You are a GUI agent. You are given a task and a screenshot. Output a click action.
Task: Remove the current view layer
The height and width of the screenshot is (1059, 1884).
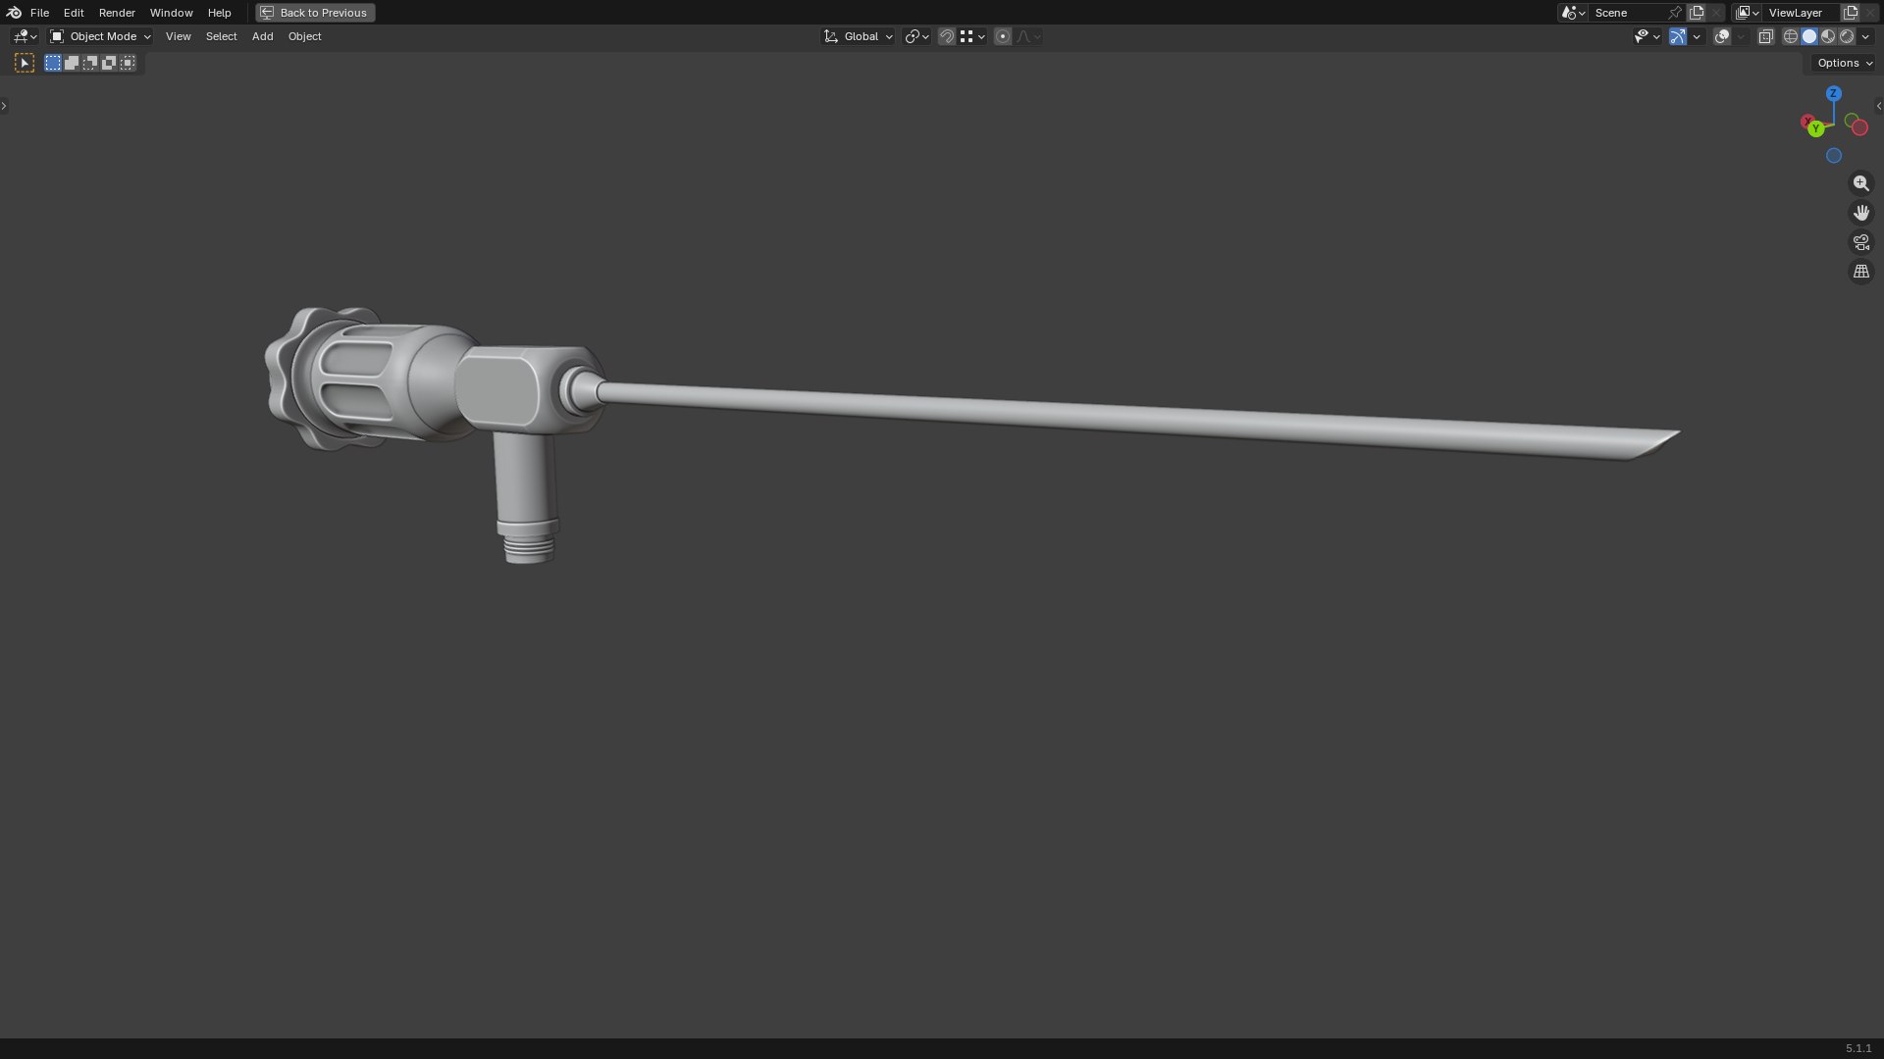point(1870,13)
